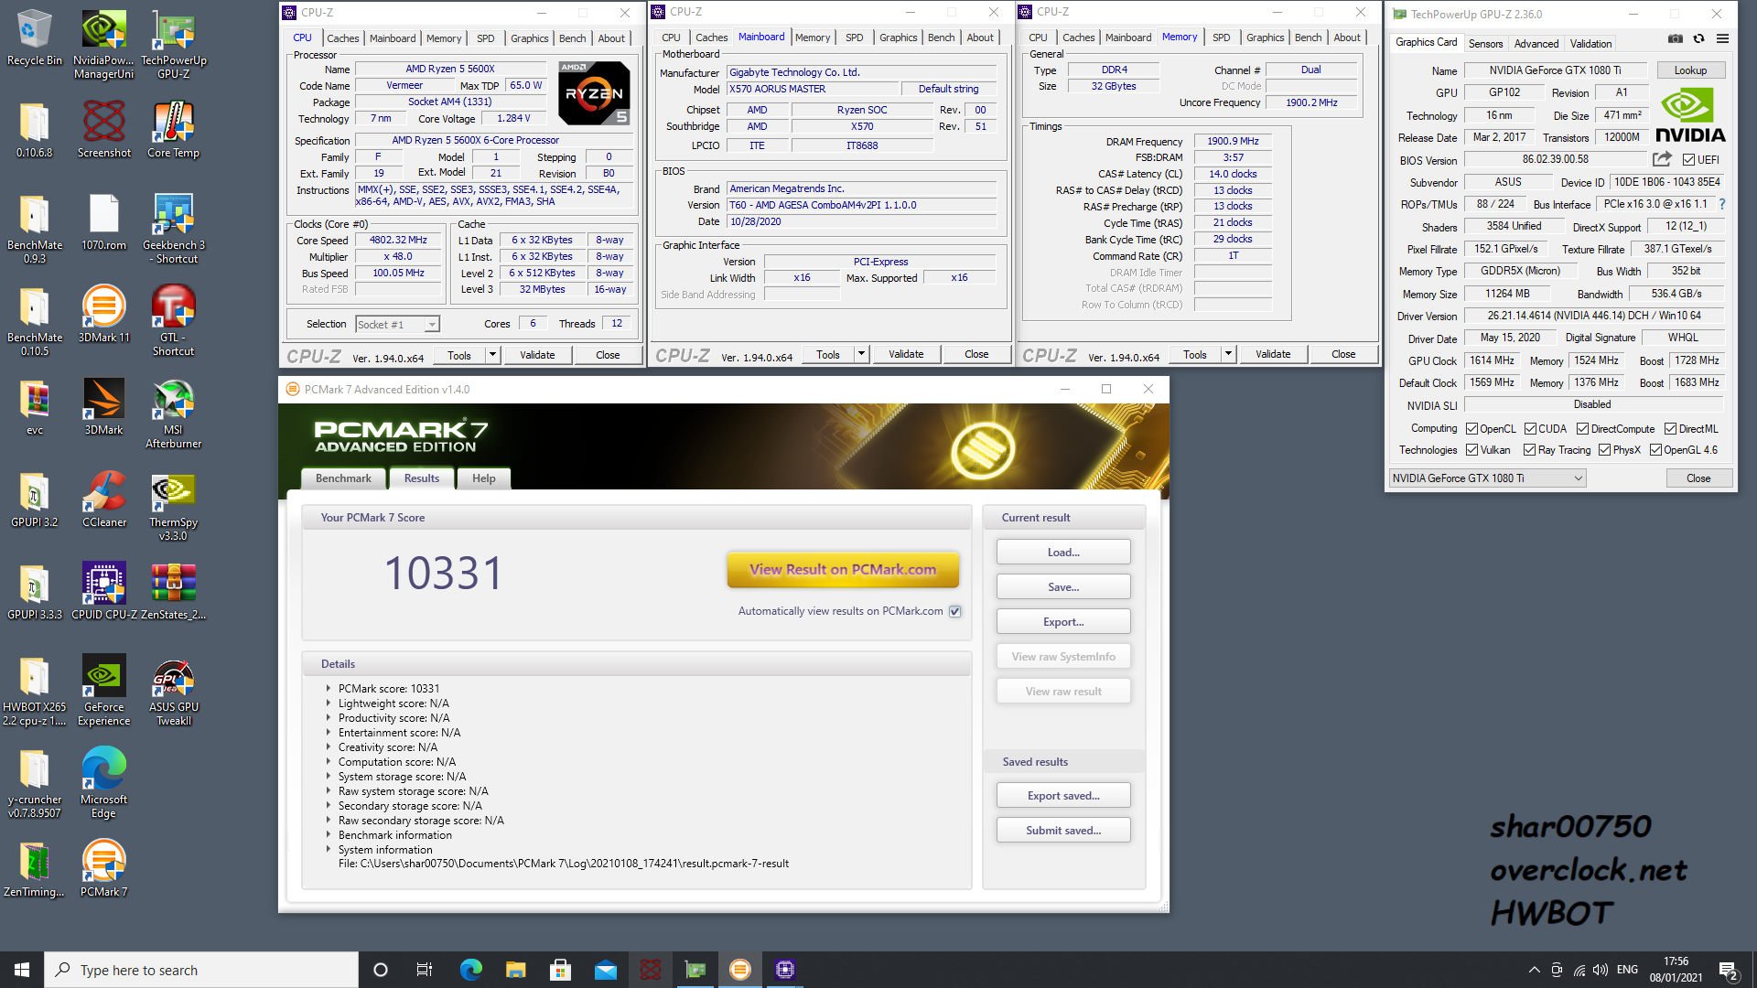This screenshot has height=988, width=1757.
Task: Open Tools dropdown arrow in Memory window
Action: coord(1228,355)
